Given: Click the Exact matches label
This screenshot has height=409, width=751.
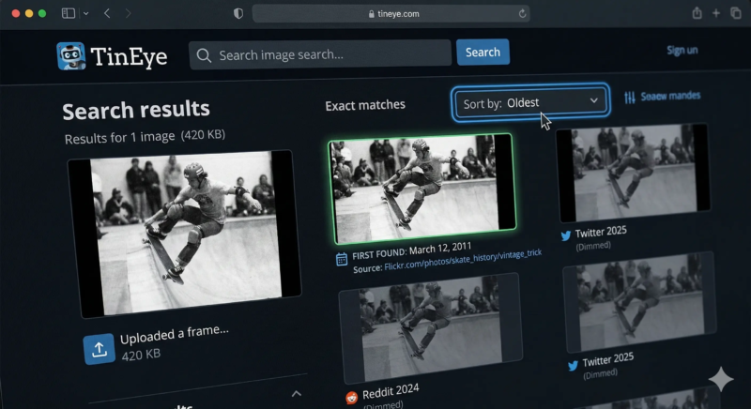Looking at the screenshot, I should [365, 105].
